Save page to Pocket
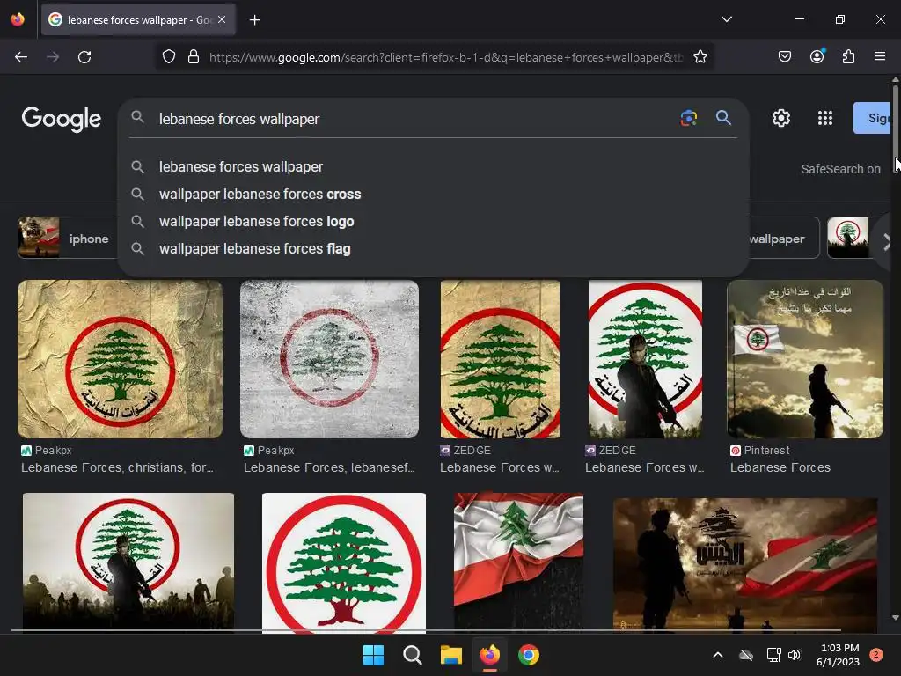The height and width of the screenshot is (676, 901). tap(785, 57)
